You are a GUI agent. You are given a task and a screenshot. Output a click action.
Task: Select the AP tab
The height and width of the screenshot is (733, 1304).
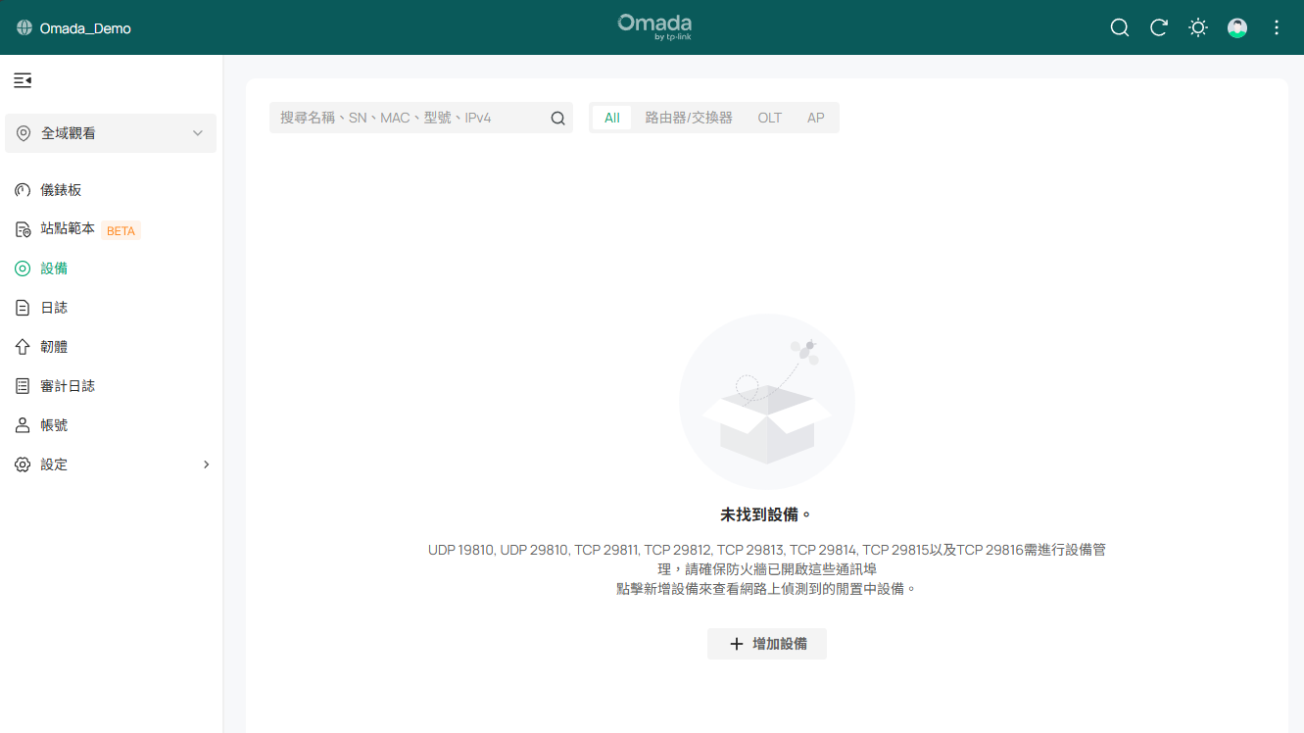816,118
